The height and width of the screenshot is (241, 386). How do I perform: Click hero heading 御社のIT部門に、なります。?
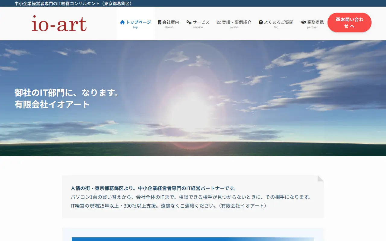67,92
